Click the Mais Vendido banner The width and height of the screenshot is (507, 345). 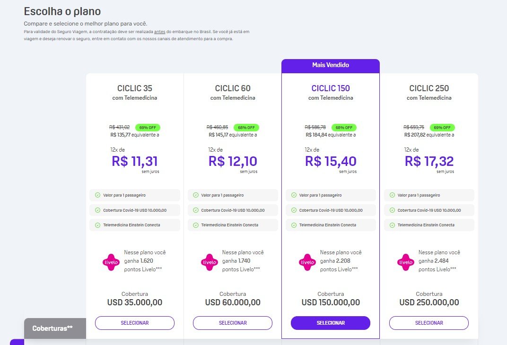(331, 66)
